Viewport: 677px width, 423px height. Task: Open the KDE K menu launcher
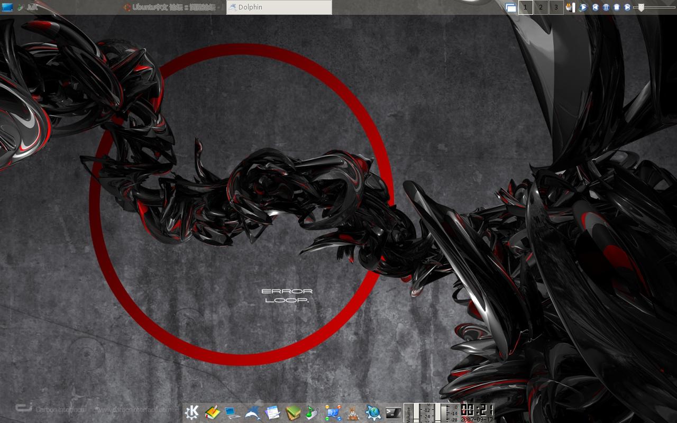pos(191,412)
